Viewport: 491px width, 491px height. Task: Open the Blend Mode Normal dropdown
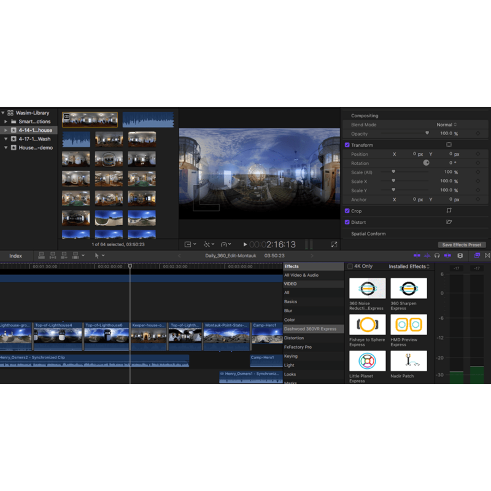coord(447,125)
